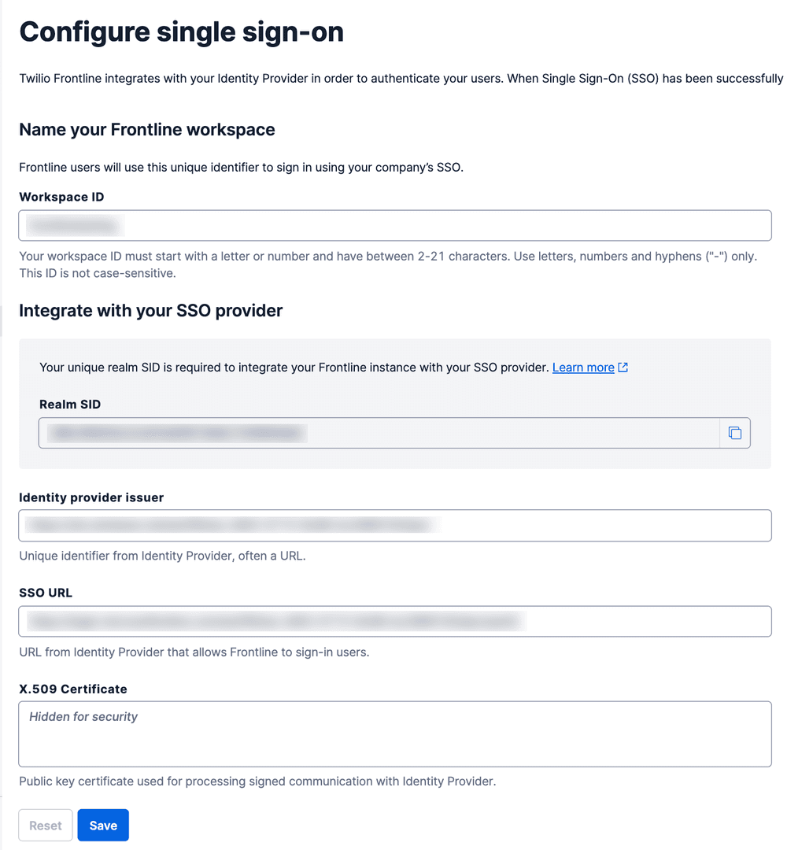Viewport: 787px width, 850px height.
Task: Select the Configure single sign-on heading
Action: (182, 31)
